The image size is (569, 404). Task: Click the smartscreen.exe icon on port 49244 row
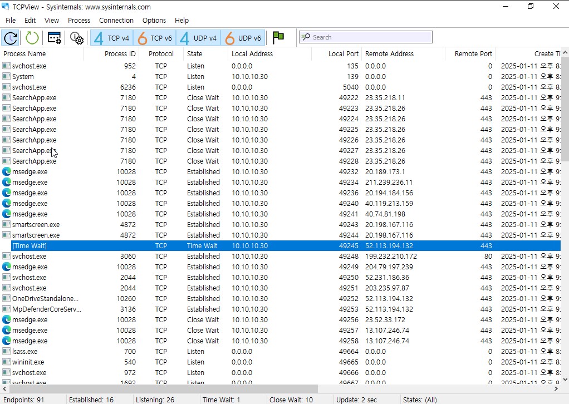[6, 235]
